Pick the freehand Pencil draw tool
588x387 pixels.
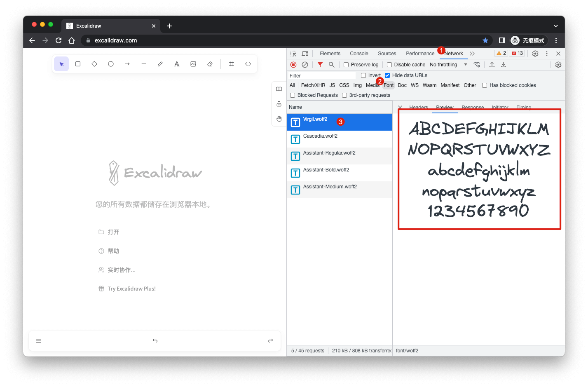(160, 64)
